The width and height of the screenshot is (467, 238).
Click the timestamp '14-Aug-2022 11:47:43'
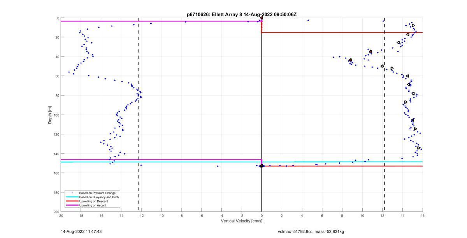81,231
